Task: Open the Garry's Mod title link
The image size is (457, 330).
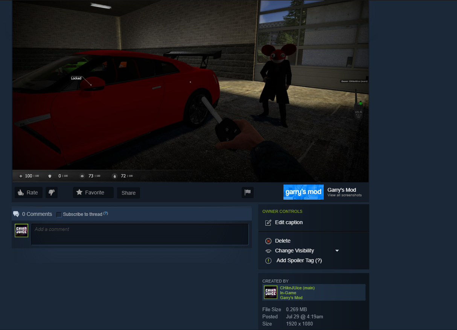Action: pyautogui.click(x=342, y=190)
